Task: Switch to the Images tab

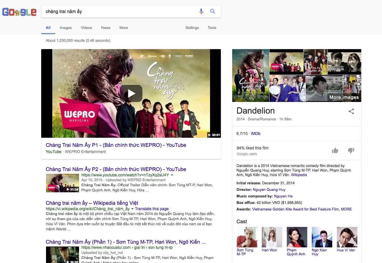Action: [66, 28]
